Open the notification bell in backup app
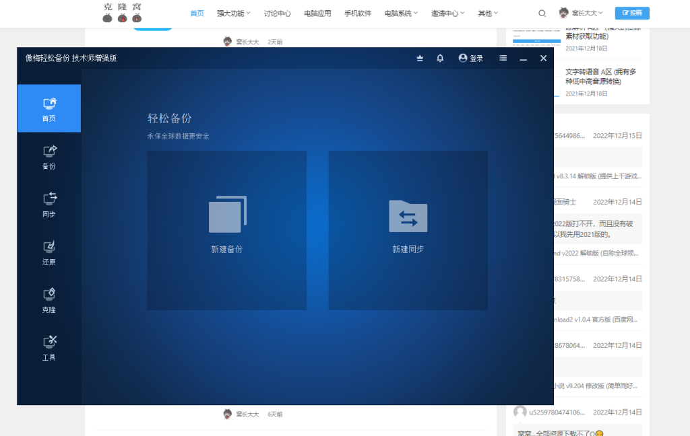 [x=440, y=58]
